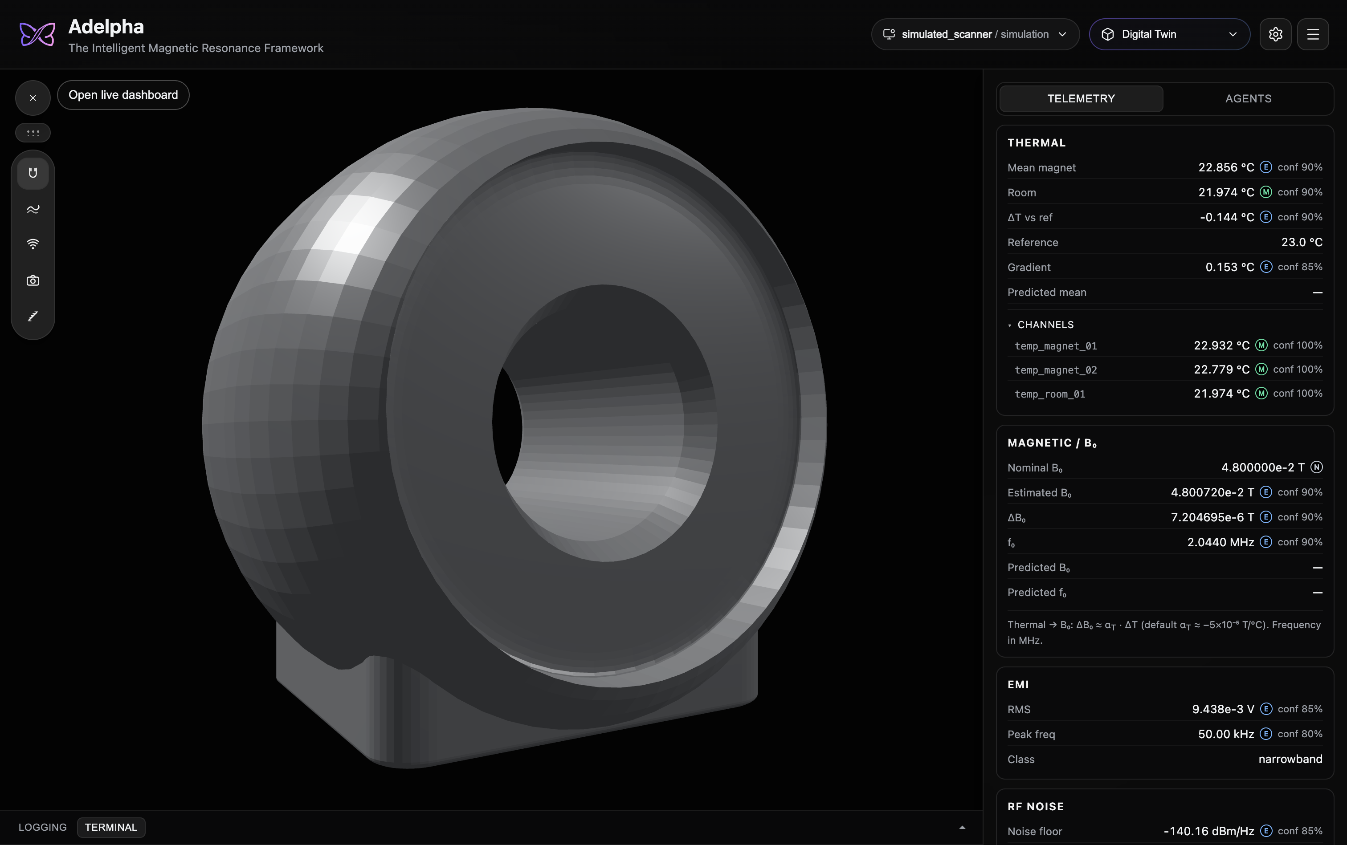Image resolution: width=1347 pixels, height=845 pixels.
Task: Select the wave signal tool icon
Action: [x=33, y=209]
